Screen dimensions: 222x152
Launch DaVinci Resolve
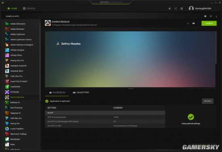(209, 23)
